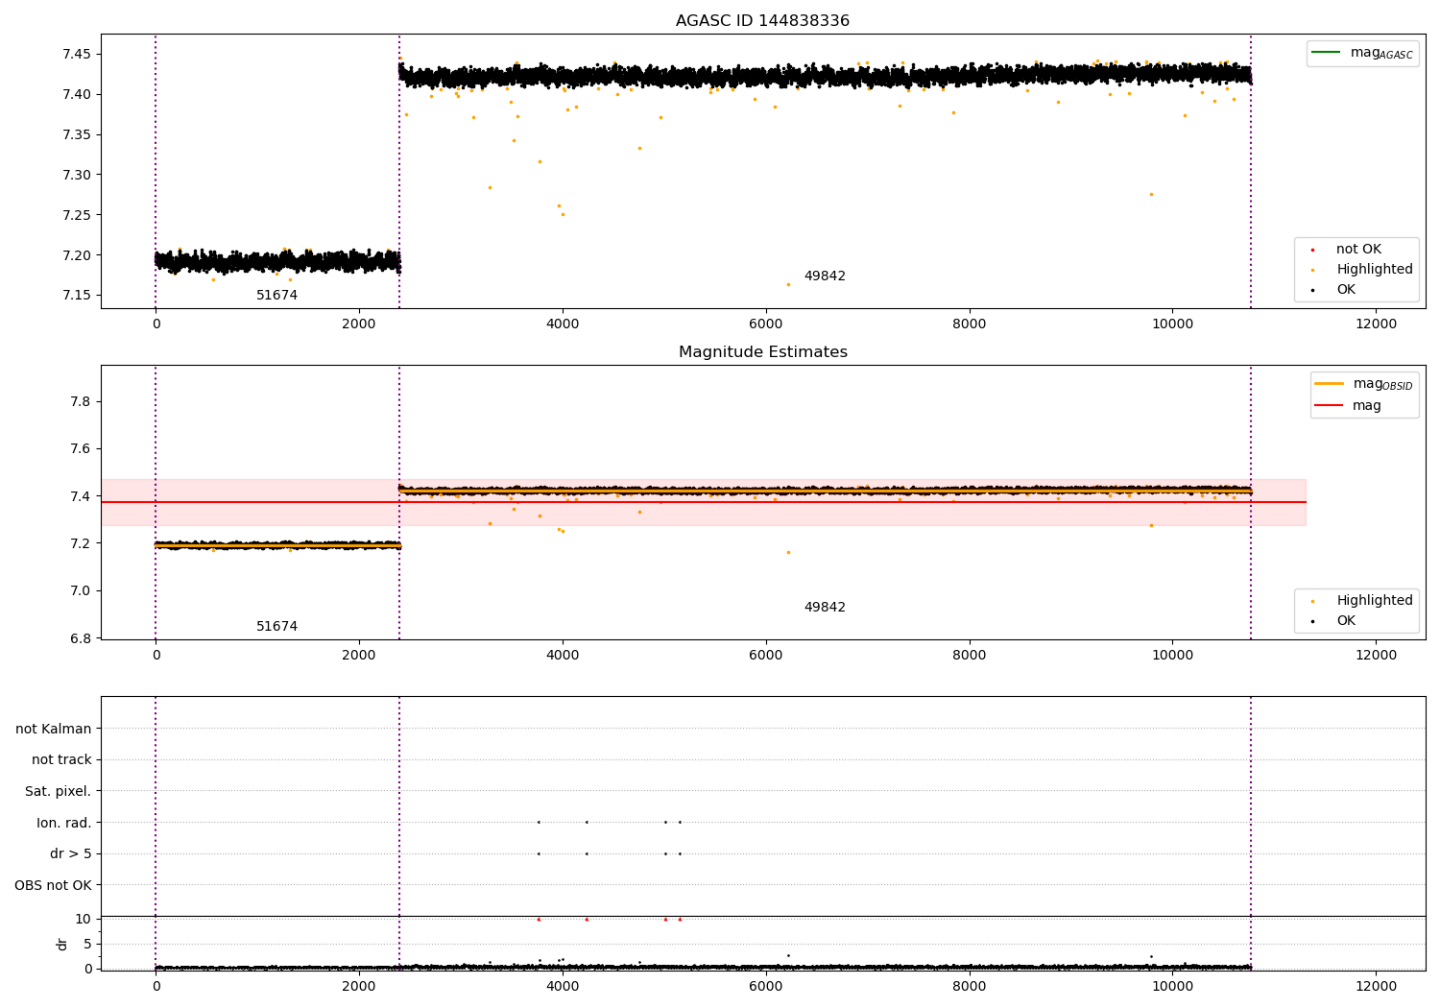This screenshot has height=1008, width=1440.
Task: Click the 7.6 y-axis tick label
Action: pos(81,449)
